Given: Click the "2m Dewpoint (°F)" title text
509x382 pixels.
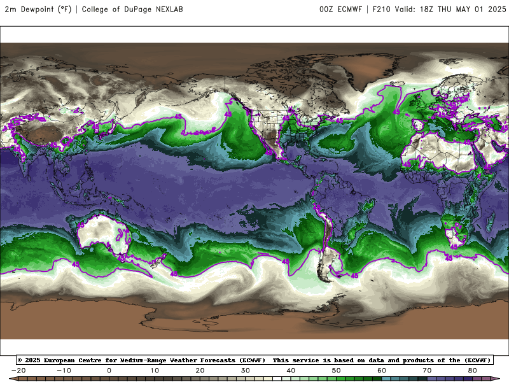Looking at the screenshot, I should (38, 10).
